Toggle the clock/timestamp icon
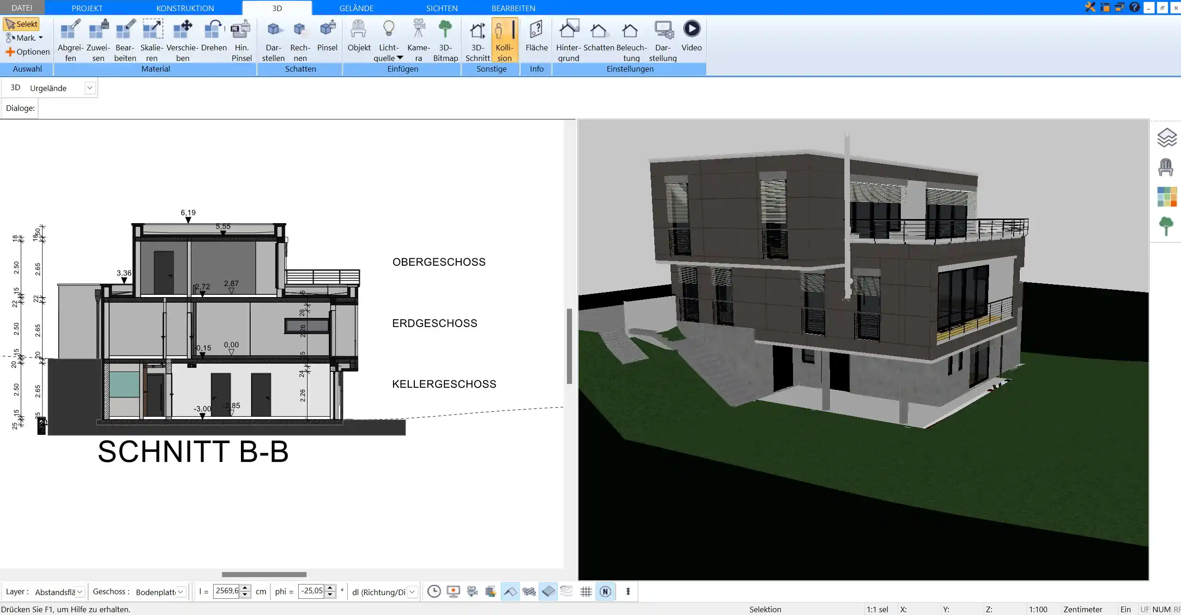Image resolution: width=1181 pixels, height=615 pixels. [x=433, y=591]
